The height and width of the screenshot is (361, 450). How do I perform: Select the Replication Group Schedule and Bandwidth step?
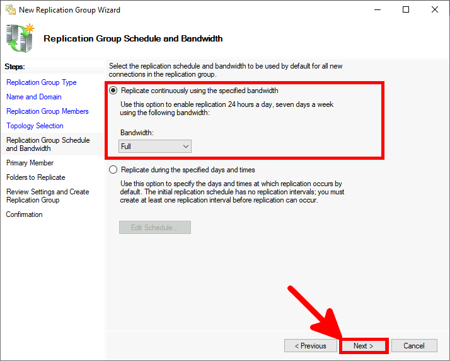[x=48, y=144]
